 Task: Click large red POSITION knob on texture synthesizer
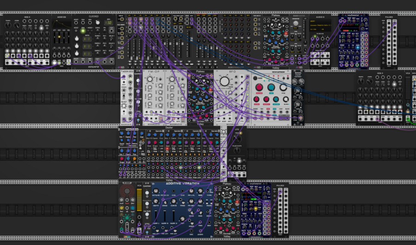259,87
